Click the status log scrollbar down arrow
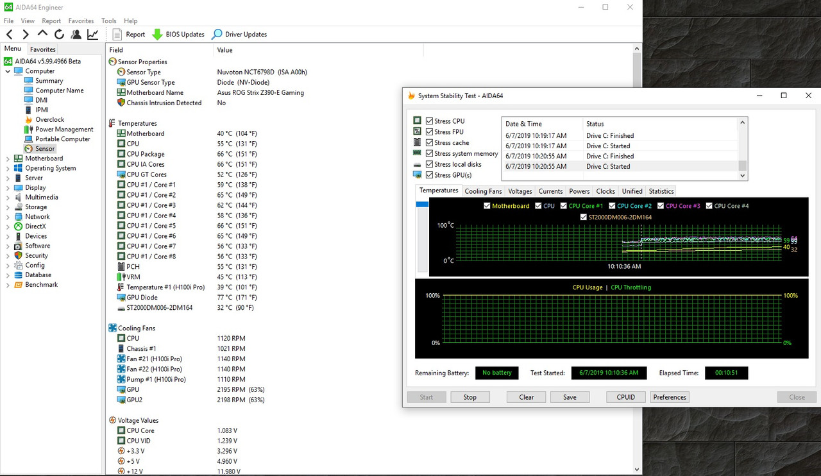821x476 pixels. pyautogui.click(x=743, y=175)
